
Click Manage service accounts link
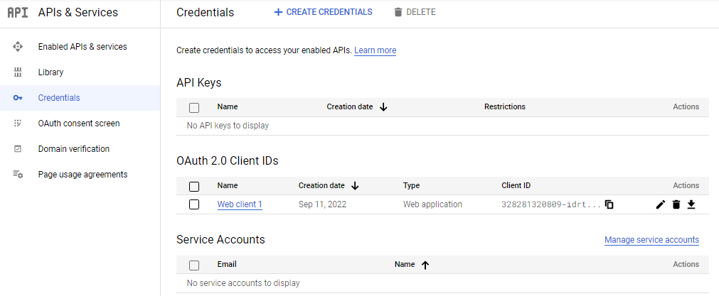pyautogui.click(x=651, y=240)
